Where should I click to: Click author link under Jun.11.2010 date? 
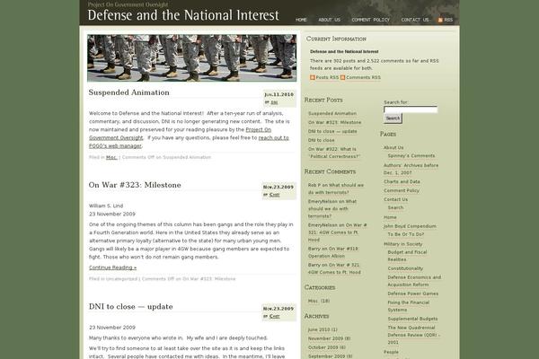pos(274,102)
